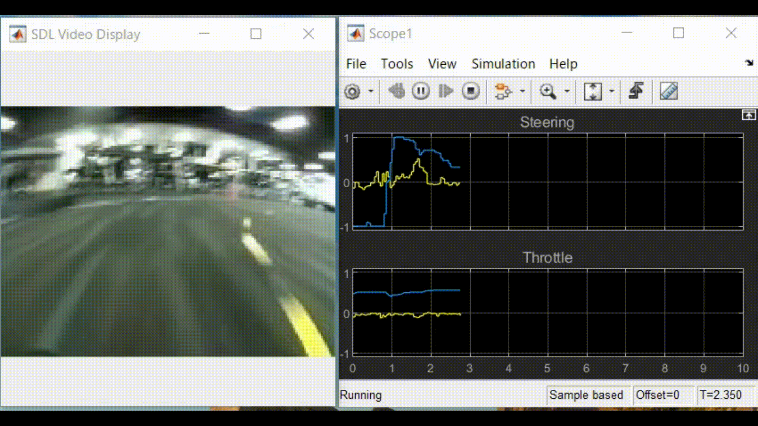Expand Configuration Properties dropdown arrow
The width and height of the screenshot is (758, 426).
coord(371,92)
